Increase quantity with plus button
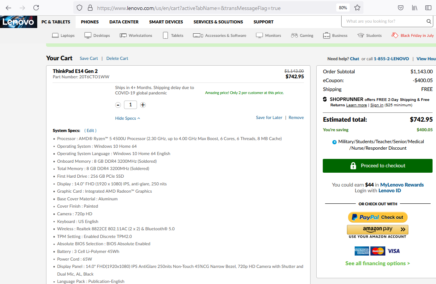 (x=143, y=105)
